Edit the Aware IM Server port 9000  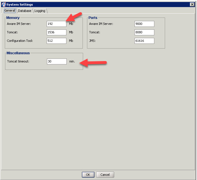point(144,24)
